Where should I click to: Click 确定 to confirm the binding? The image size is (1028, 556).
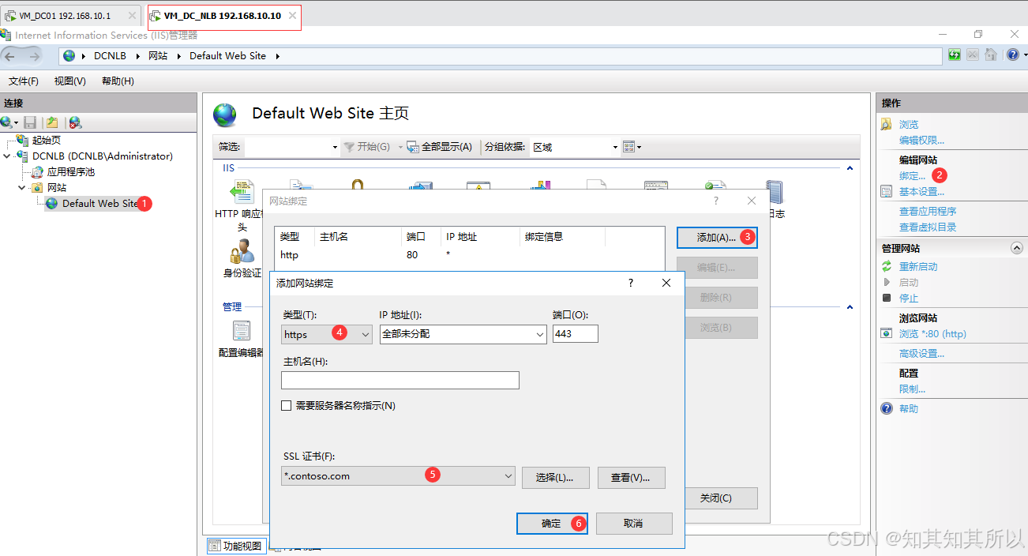551,524
